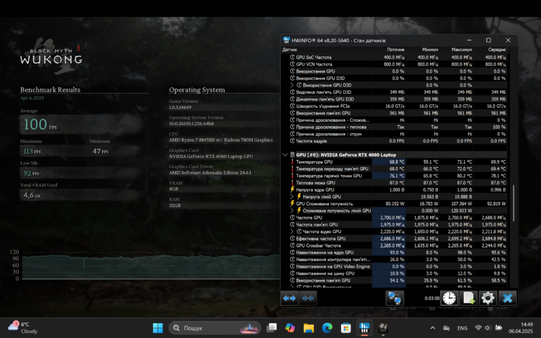
Task: Select the GPU SoC Частота row
Action: coord(394,57)
